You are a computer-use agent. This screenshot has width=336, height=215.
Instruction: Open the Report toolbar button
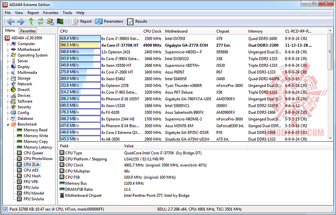[x=81, y=21]
